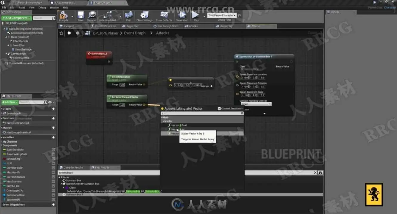Toggle visibility eye for SummonedBox variable
The image size is (397, 214).
click(54, 195)
